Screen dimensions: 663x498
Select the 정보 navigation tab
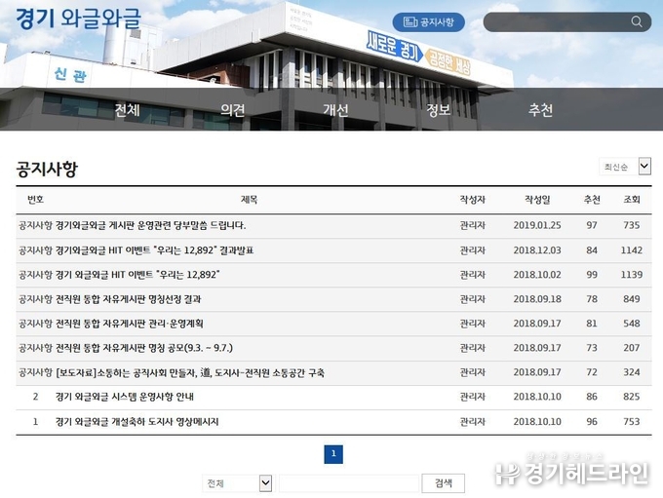pos(439,110)
